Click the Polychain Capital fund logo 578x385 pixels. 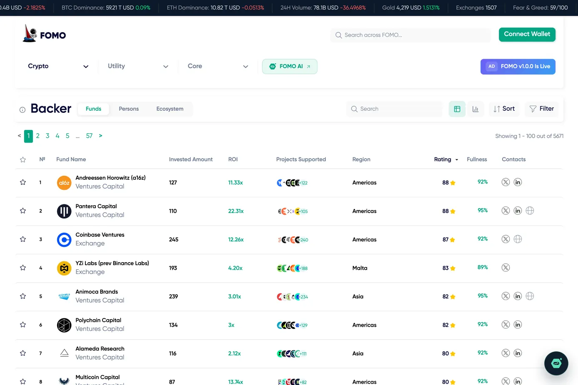coord(64,325)
